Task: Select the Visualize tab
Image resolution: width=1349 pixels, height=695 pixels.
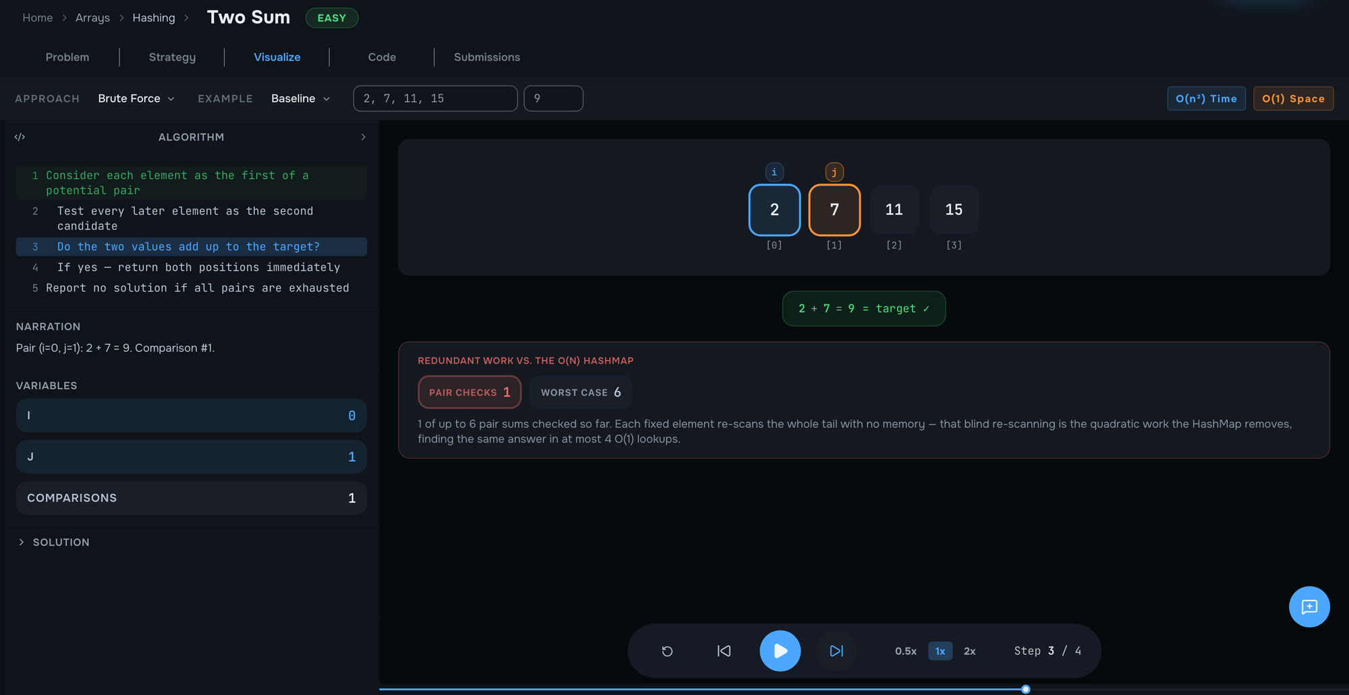Action: (x=277, y=57)
